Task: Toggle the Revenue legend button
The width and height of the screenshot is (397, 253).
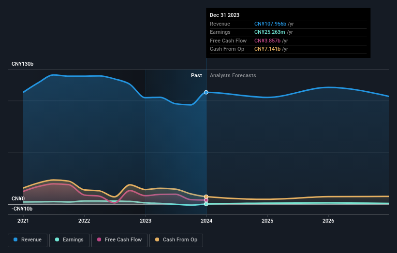Action: click(x=28, y=240)
